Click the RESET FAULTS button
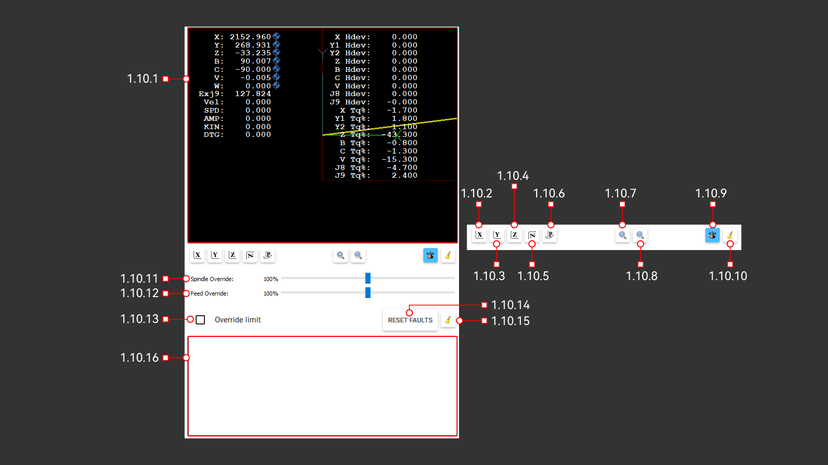This screenshot has width=828, height=465. [410, 320]
